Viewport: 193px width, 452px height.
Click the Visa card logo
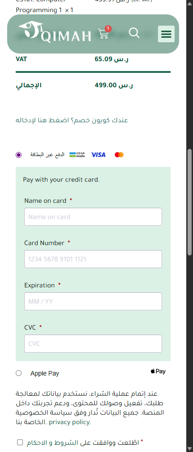98,155
